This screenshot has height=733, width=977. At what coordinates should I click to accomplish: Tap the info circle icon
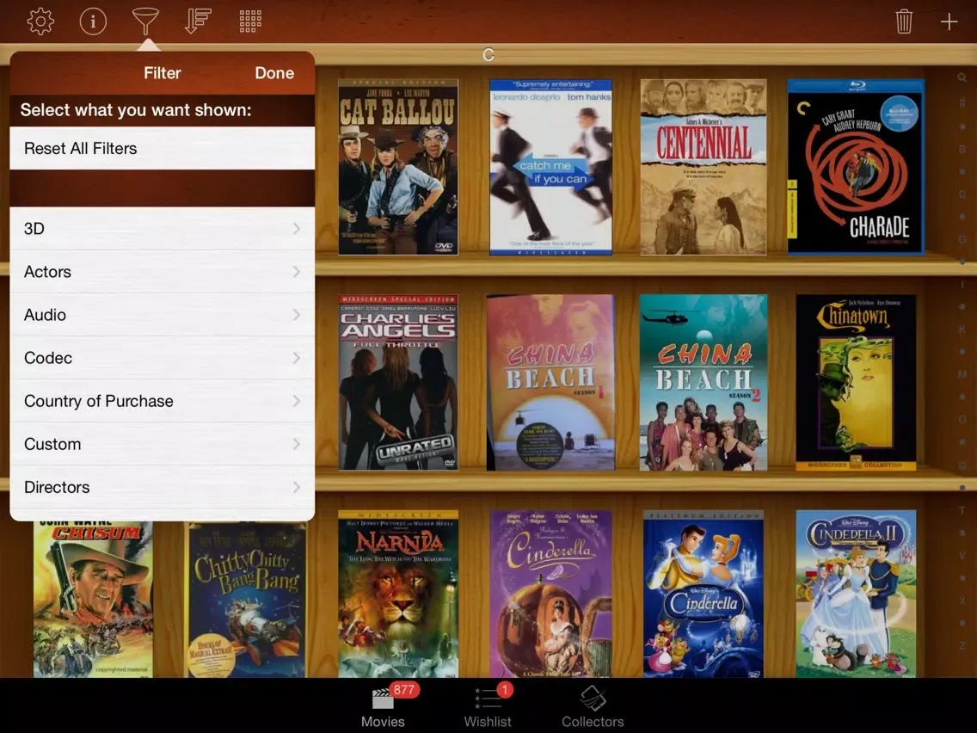coord(93,22)
